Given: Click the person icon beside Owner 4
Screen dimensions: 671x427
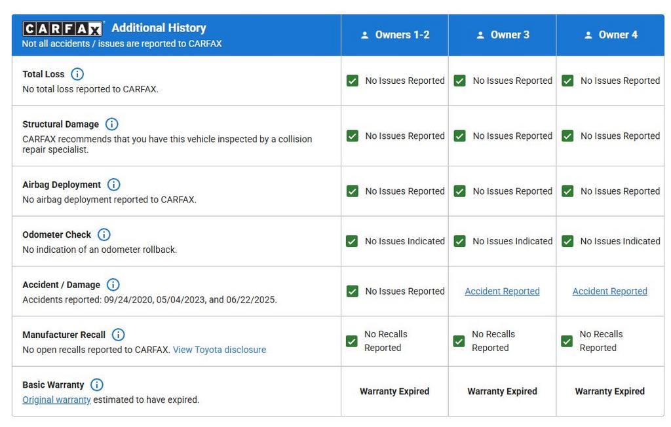Looking at the screenshot, I should pos(588,35).
